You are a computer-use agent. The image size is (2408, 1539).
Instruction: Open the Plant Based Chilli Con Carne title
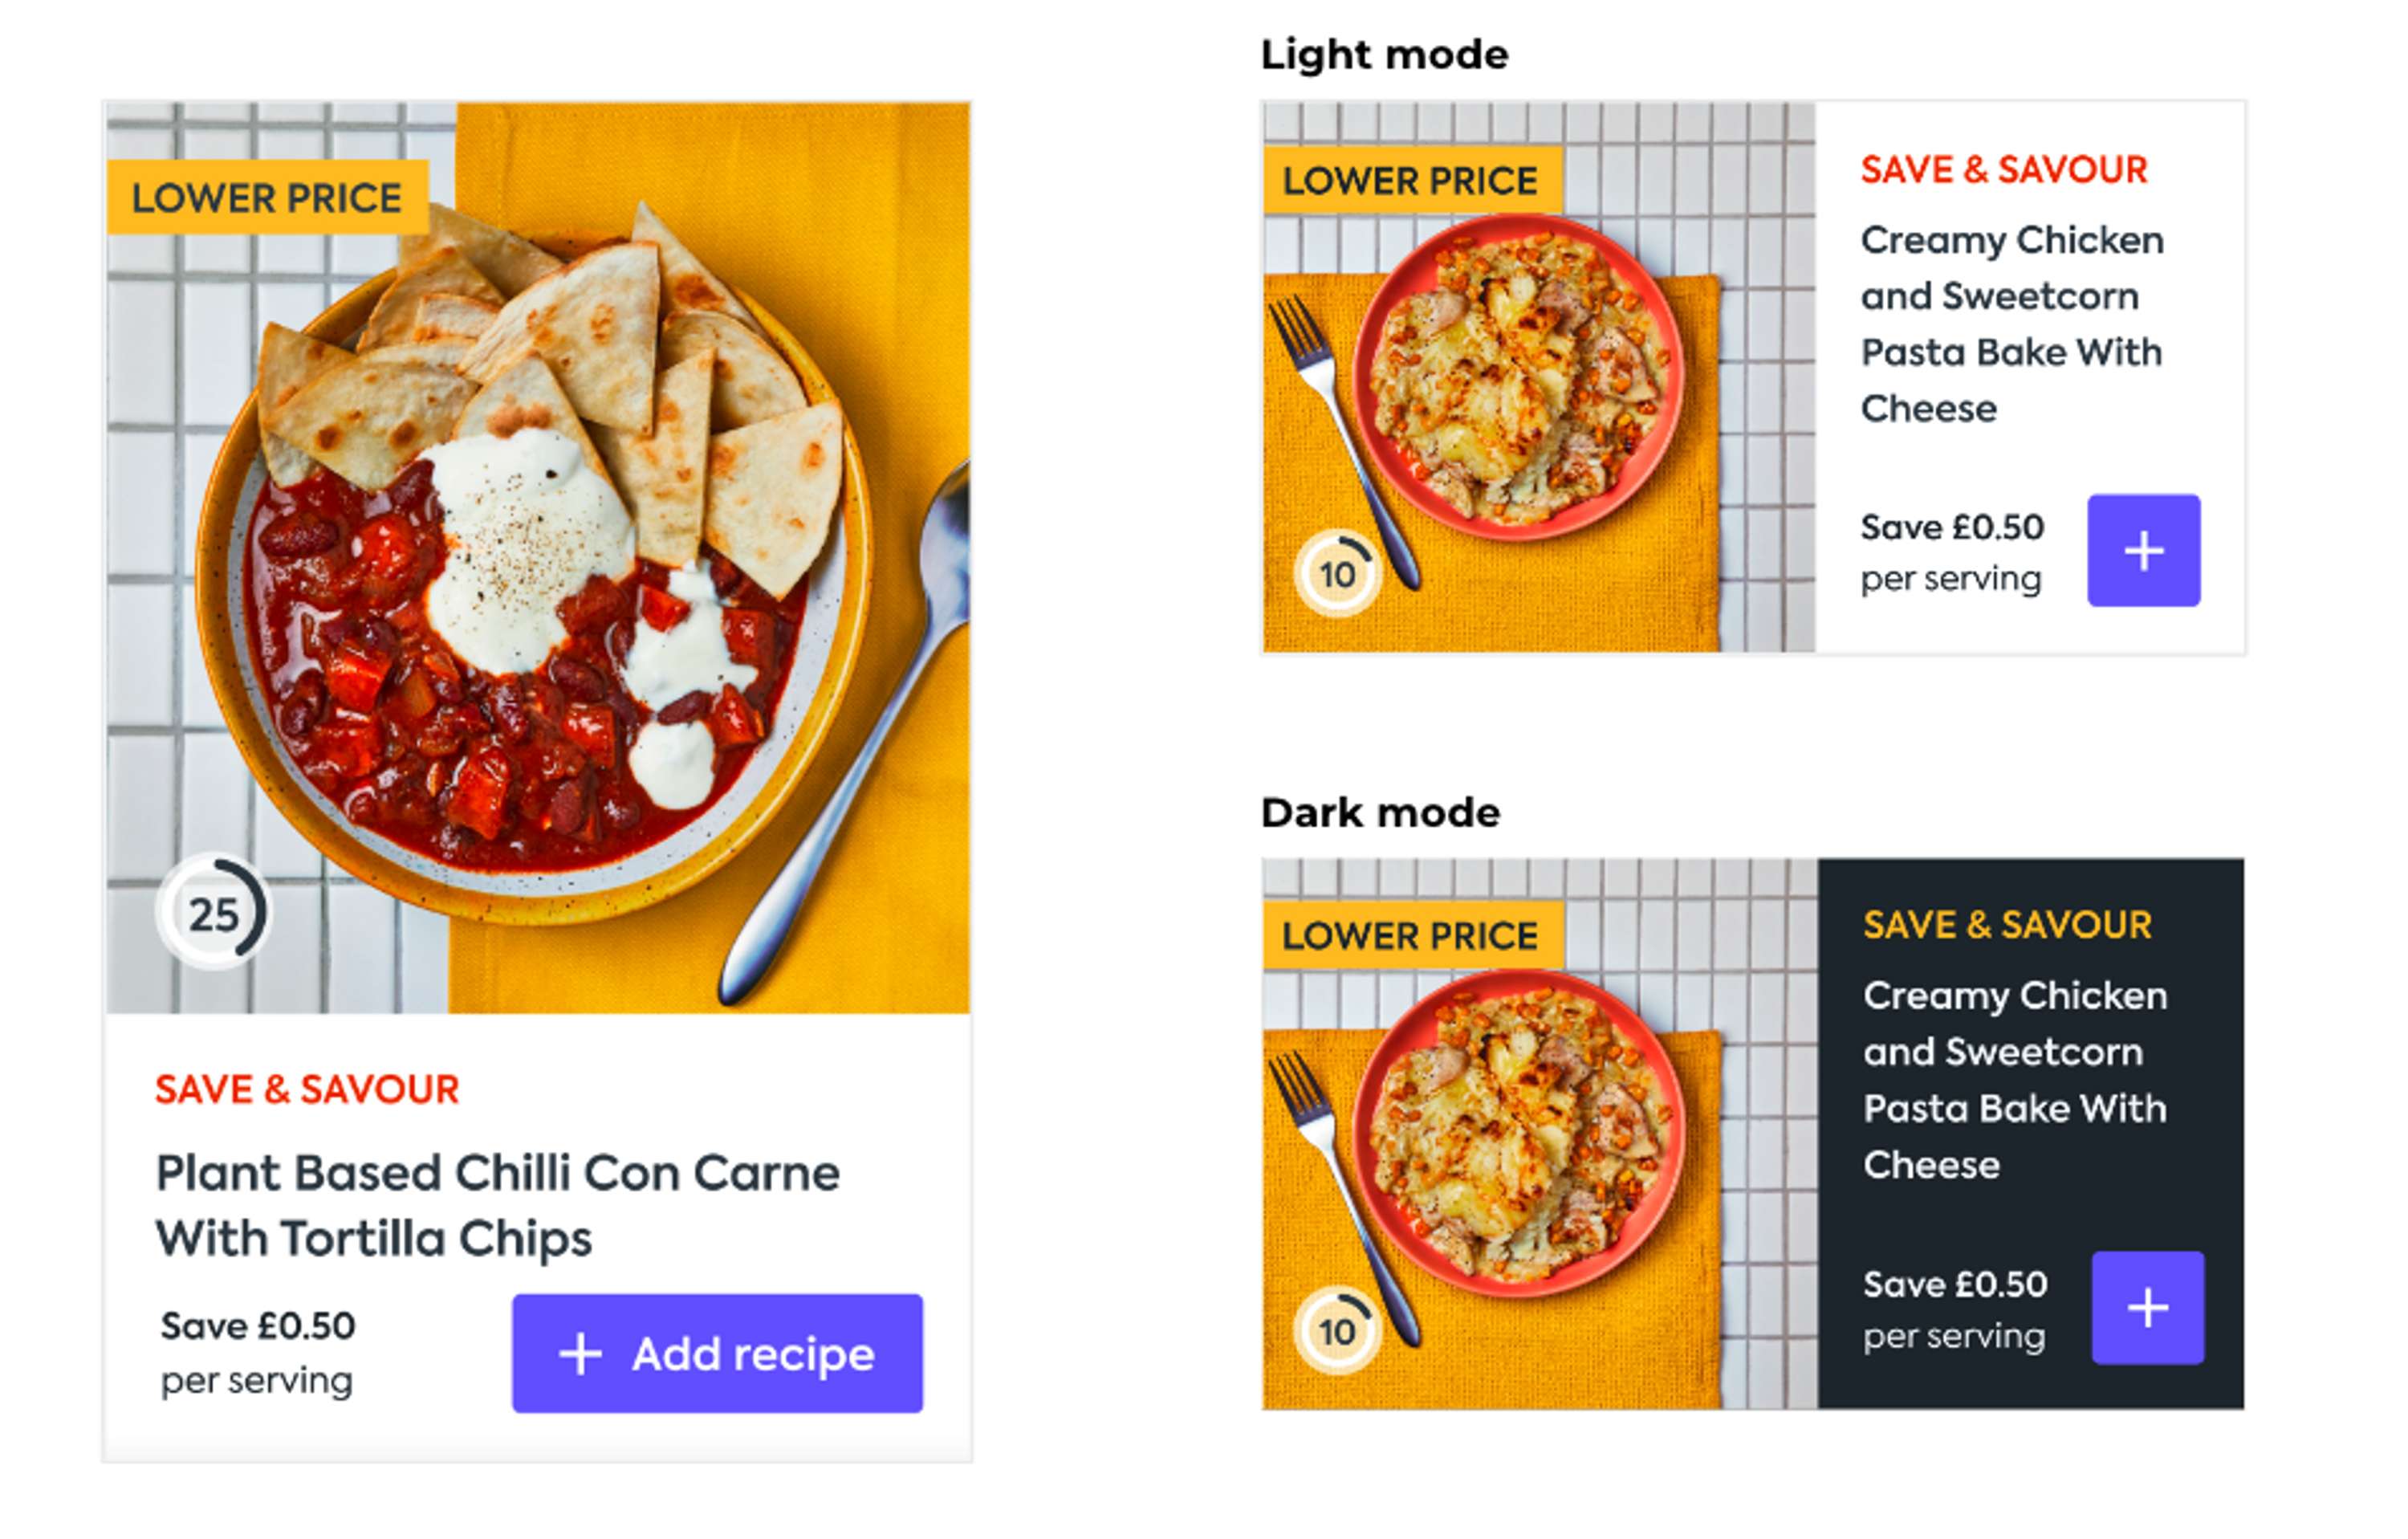(497, 1205)
